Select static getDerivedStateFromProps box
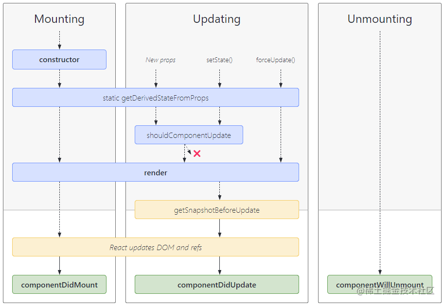The height and width of the screenshot is (305, 444). pos(156,98)
